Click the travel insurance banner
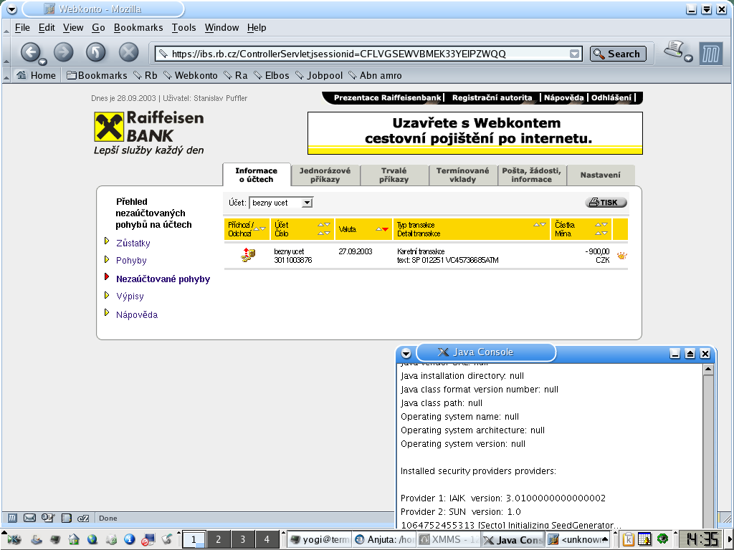This screenshot has width=734, height=550. pos(475,132)
